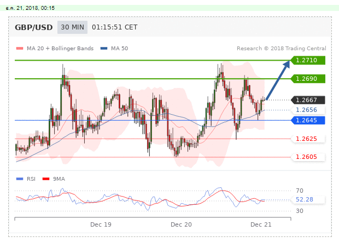The width and height of the screenshot is (339, 243).
Task: Click the 1.2667 current price tag
Action: 308,100
